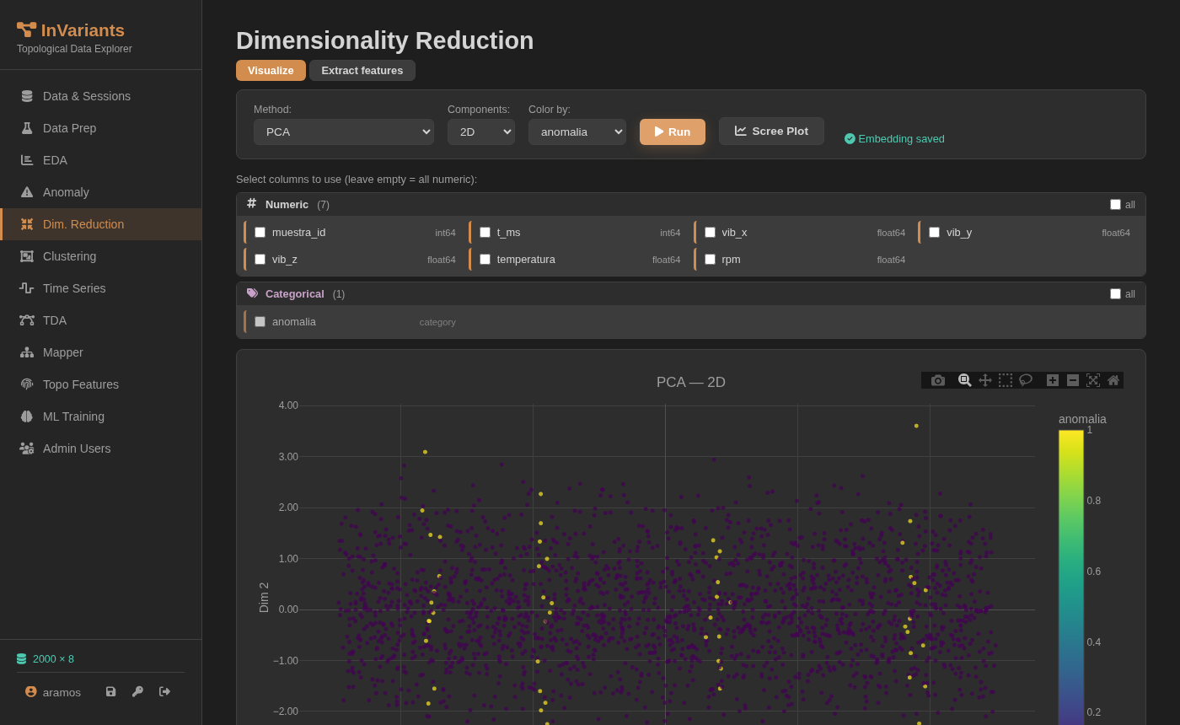
Task: Open Data & Sessions in sidebar
Action: [101, 96]
